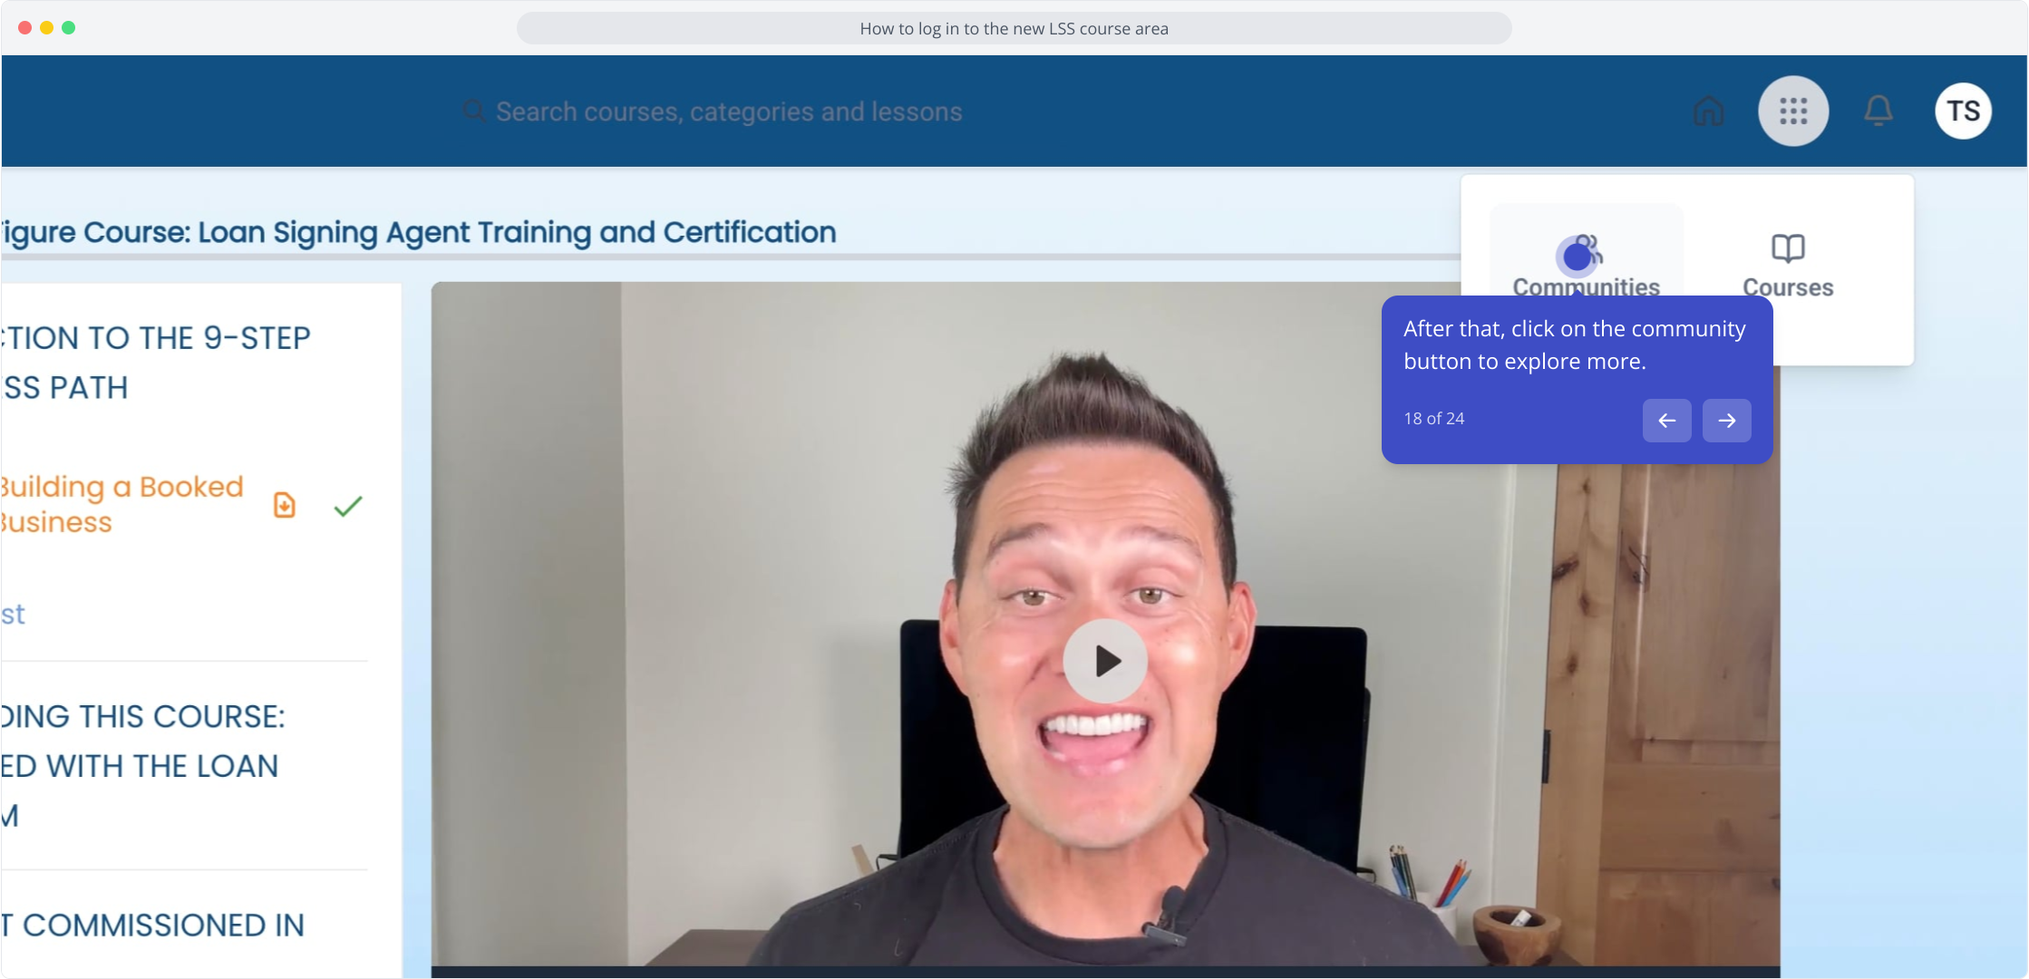Open the apps grid menu icon
Viewport: 2029px width, 979px height.
[x=1792, y=111]
